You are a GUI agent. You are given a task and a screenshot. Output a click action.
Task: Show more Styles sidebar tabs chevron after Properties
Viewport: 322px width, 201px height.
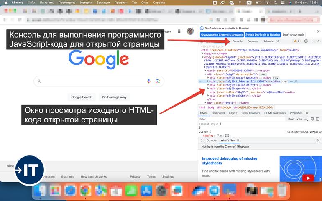pyautogui.click(x=307, y=113)
